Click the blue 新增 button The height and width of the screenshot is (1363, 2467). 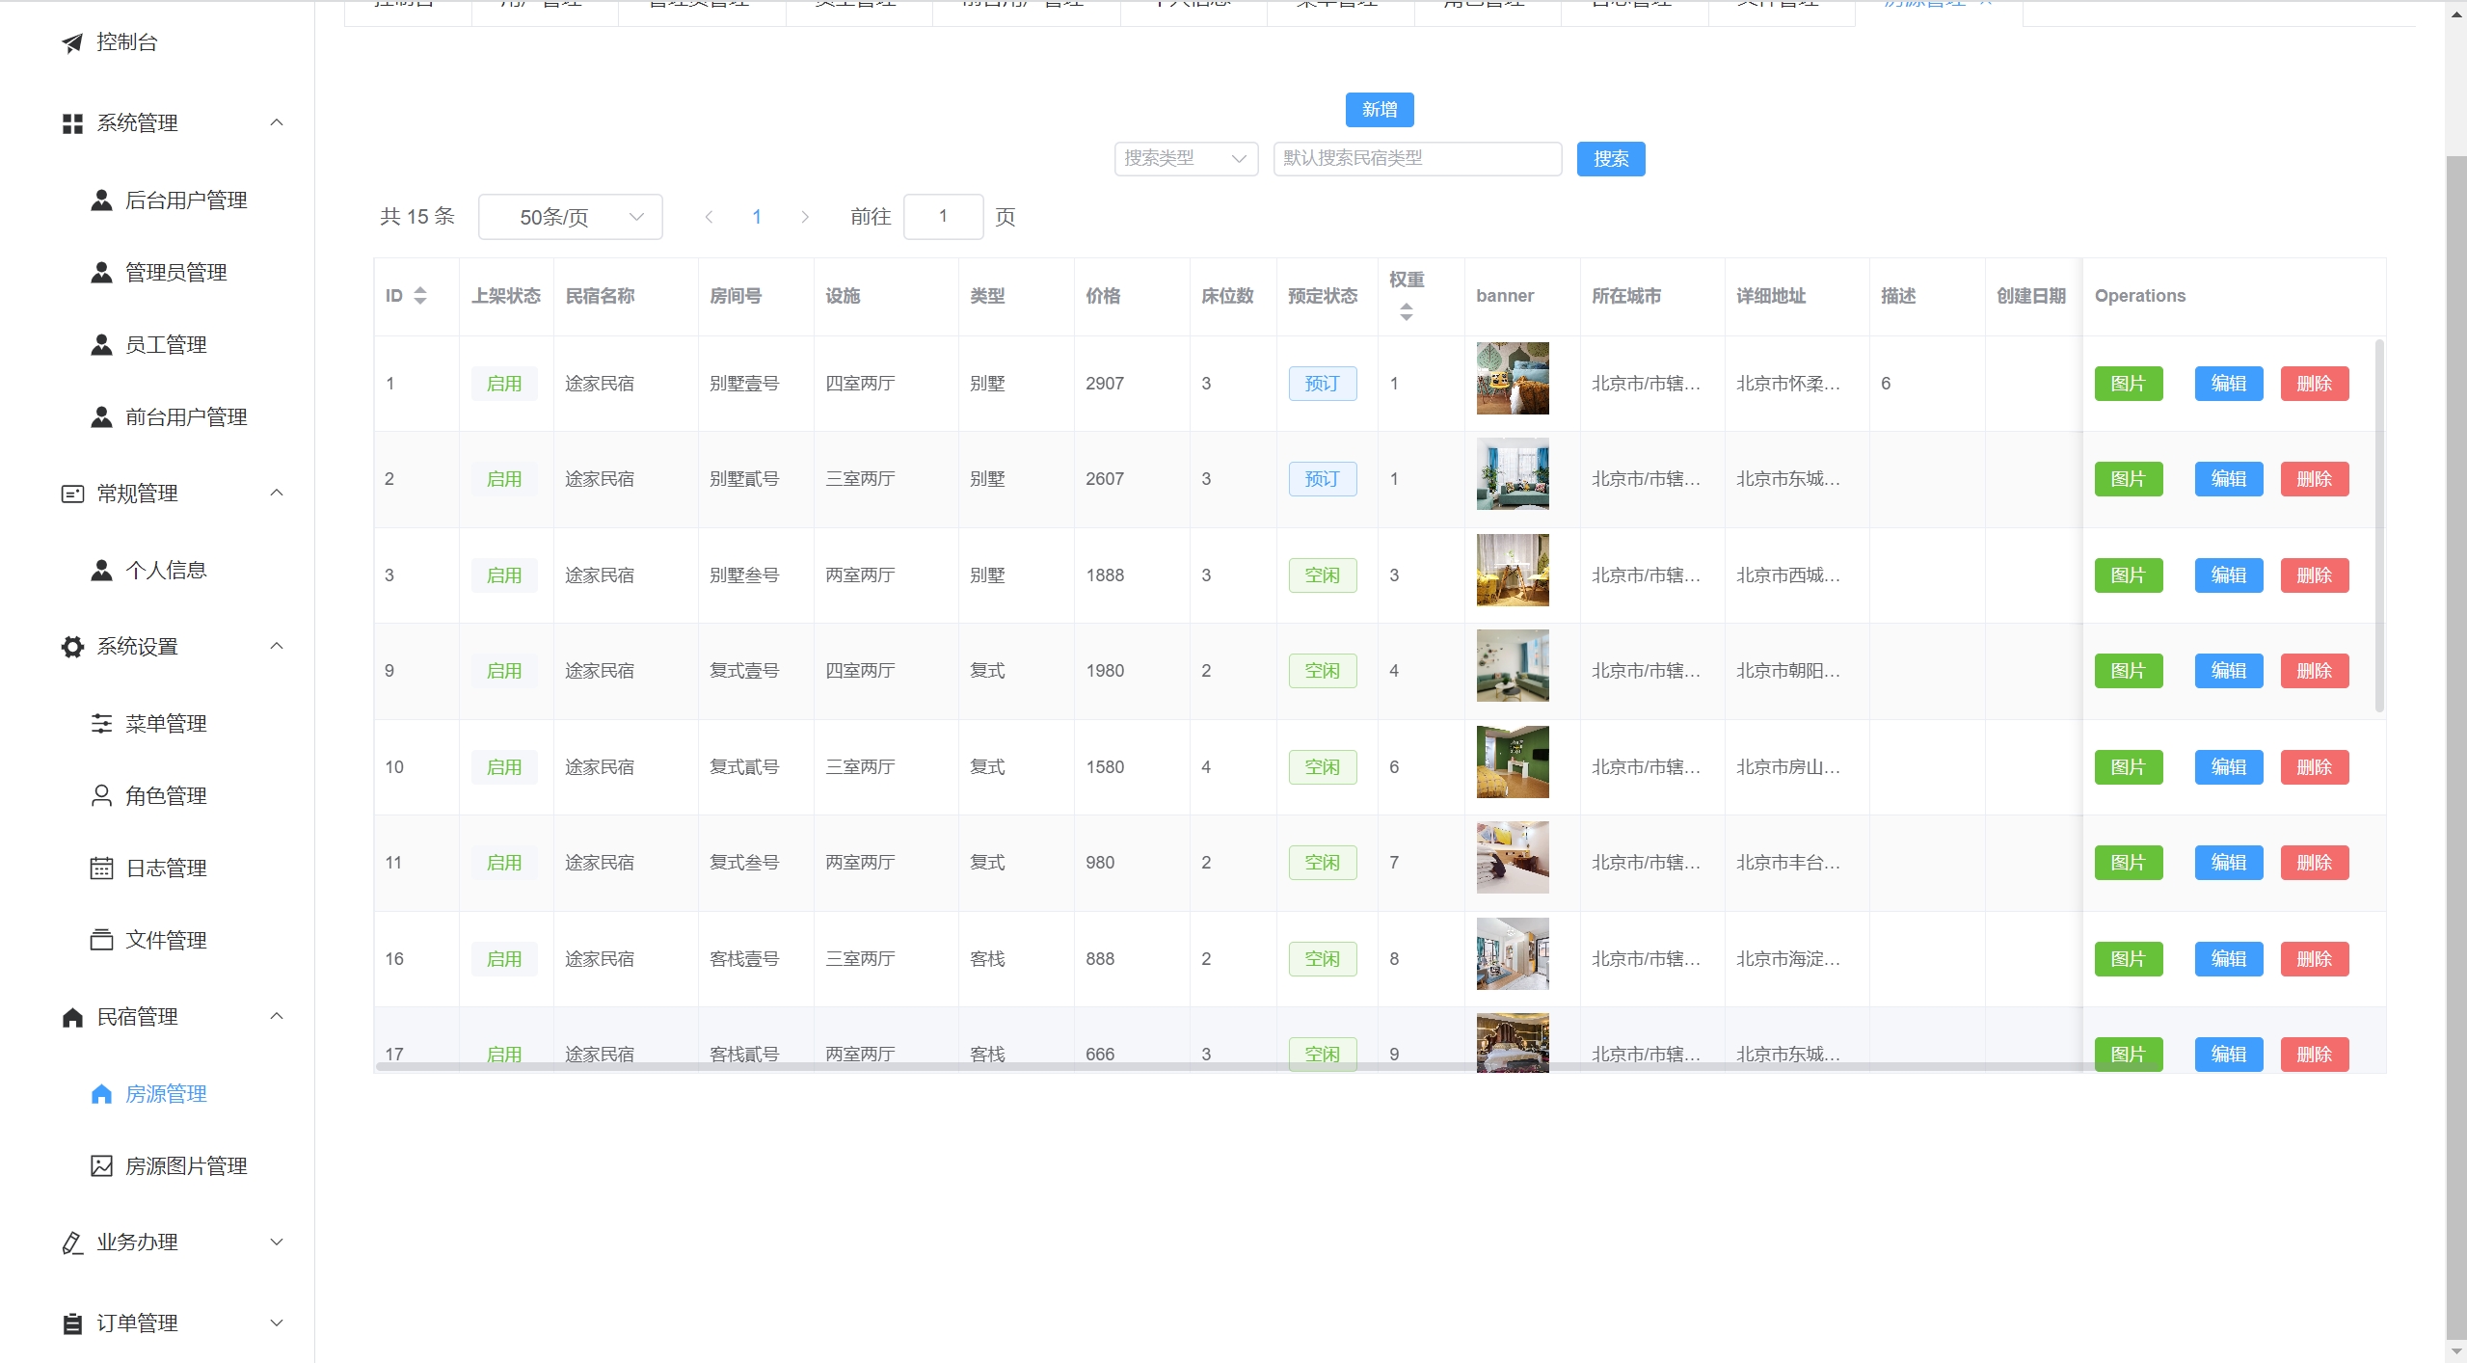pyautogui.click(x=1379, y=110)
